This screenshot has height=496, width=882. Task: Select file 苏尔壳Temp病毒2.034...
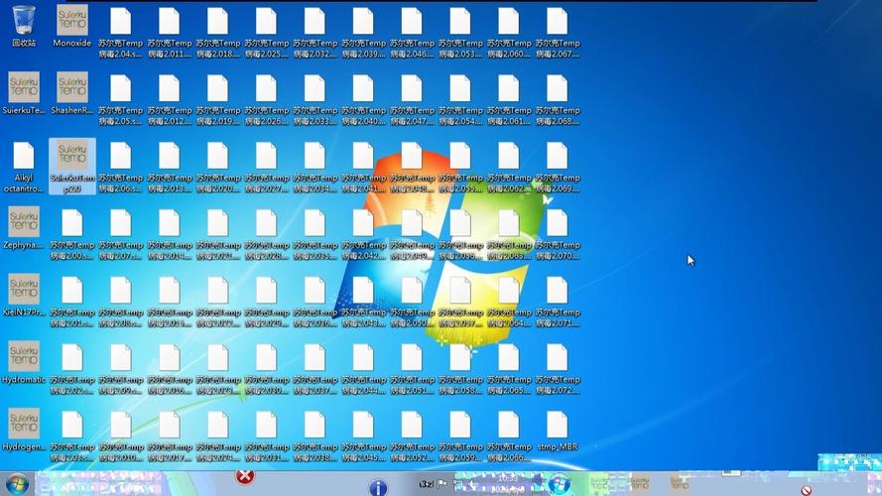tap(315, 167)
